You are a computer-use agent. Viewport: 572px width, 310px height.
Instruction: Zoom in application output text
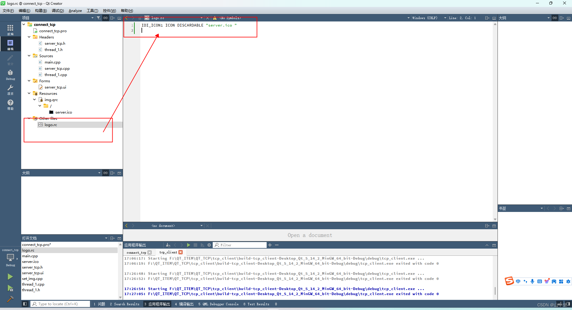270,245
